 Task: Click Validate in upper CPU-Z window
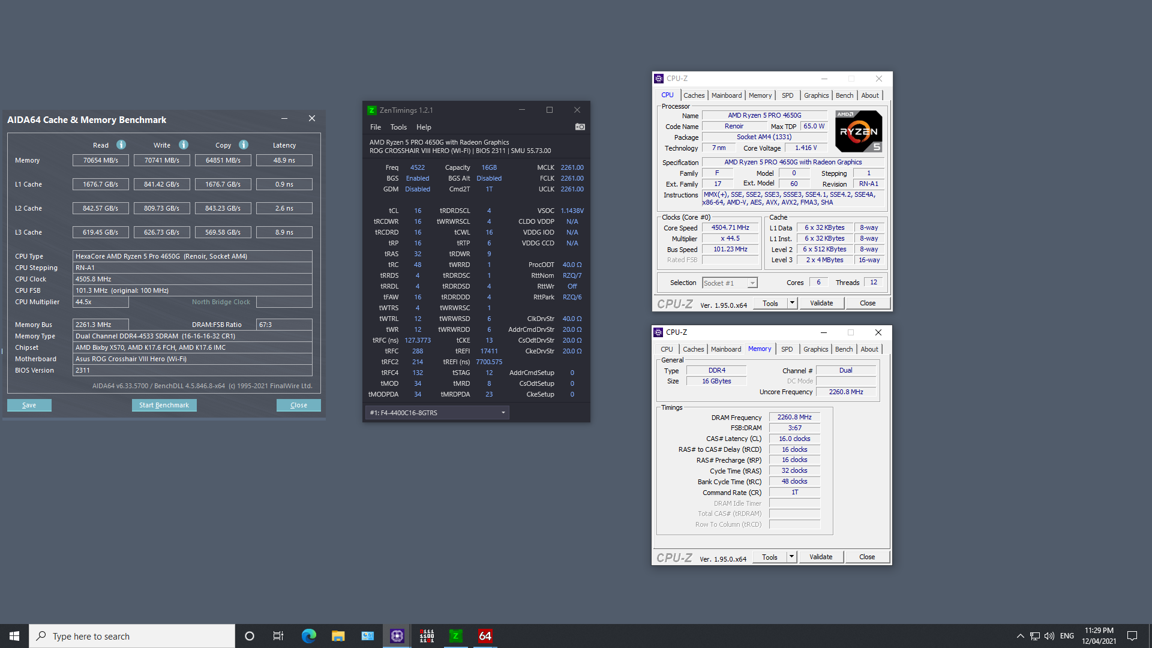(x=821, y=303)
